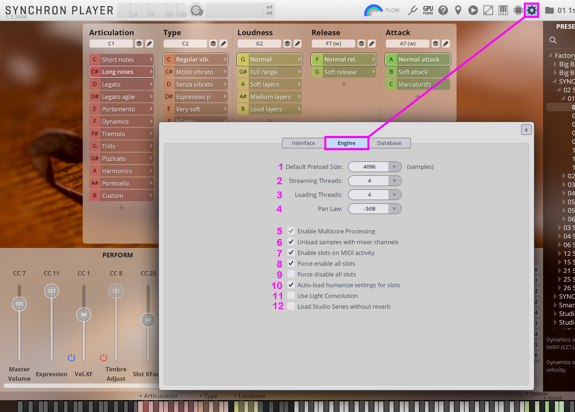The image size is (575, 412).
Task: Click the pencil edit icon under Articulation
Action: (x=149, y=44)
